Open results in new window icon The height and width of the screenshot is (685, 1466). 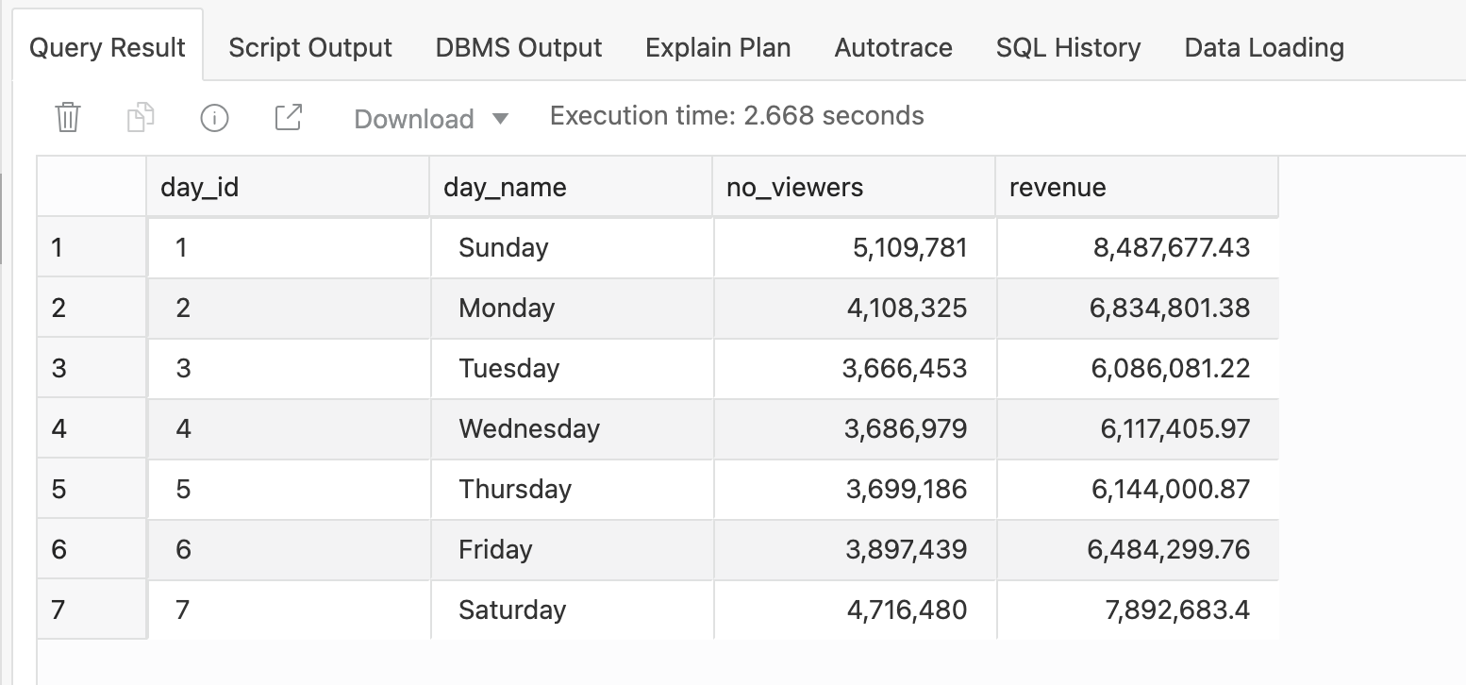point(288,118)
